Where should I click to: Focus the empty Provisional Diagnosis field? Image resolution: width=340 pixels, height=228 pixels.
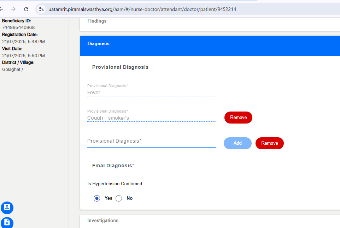tap(152, 141)
